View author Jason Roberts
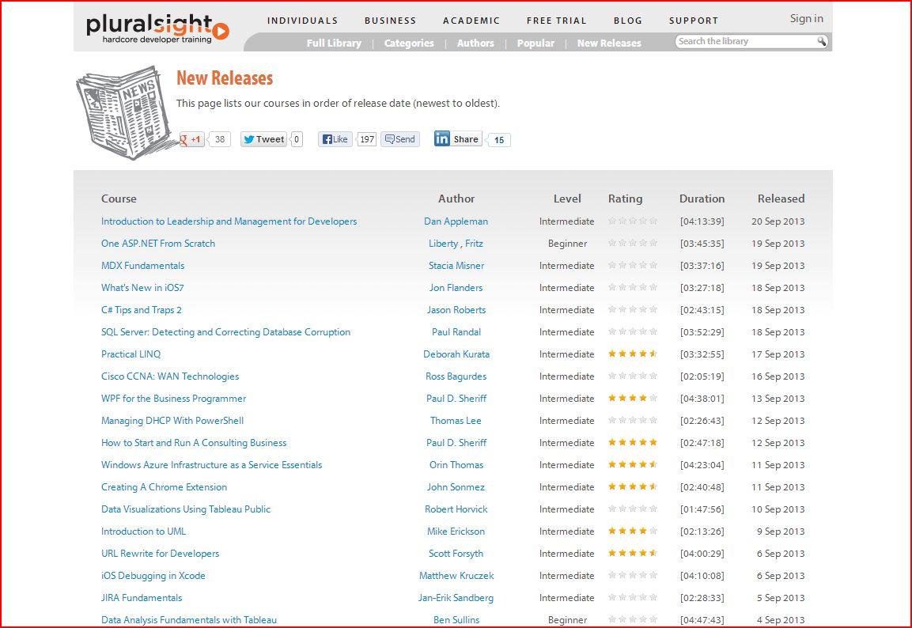 tap(456, 310)
